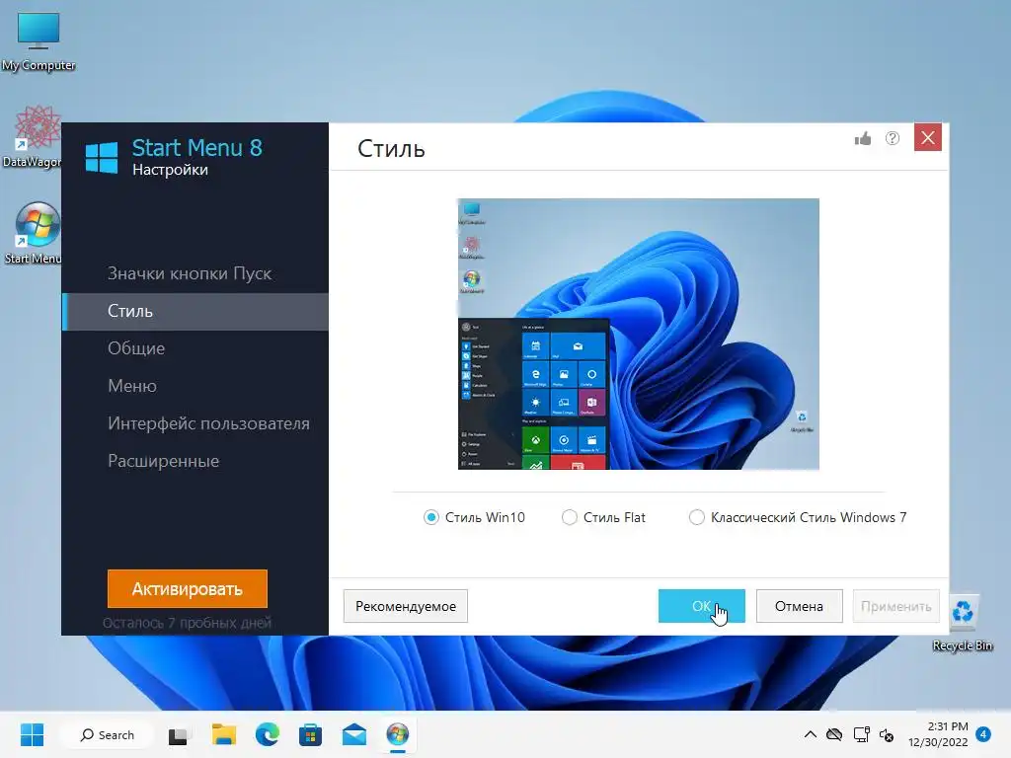Confirm with the OK button
This screenshot has height=758, width=1011.
(702, 606)
